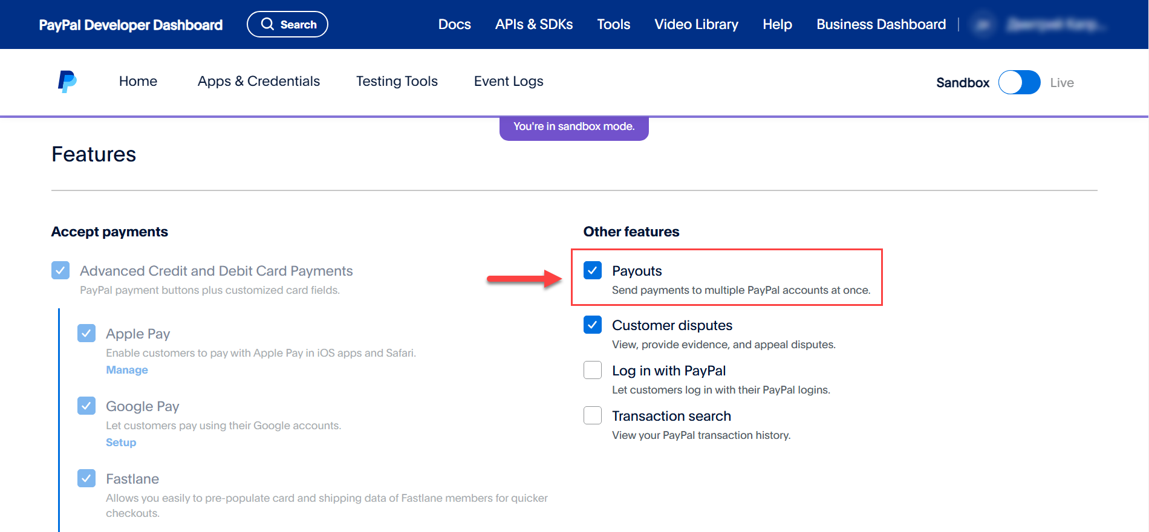Switch to Testing Tools tab
This screenshot has width=1149, height=532.
coord(397,81)
